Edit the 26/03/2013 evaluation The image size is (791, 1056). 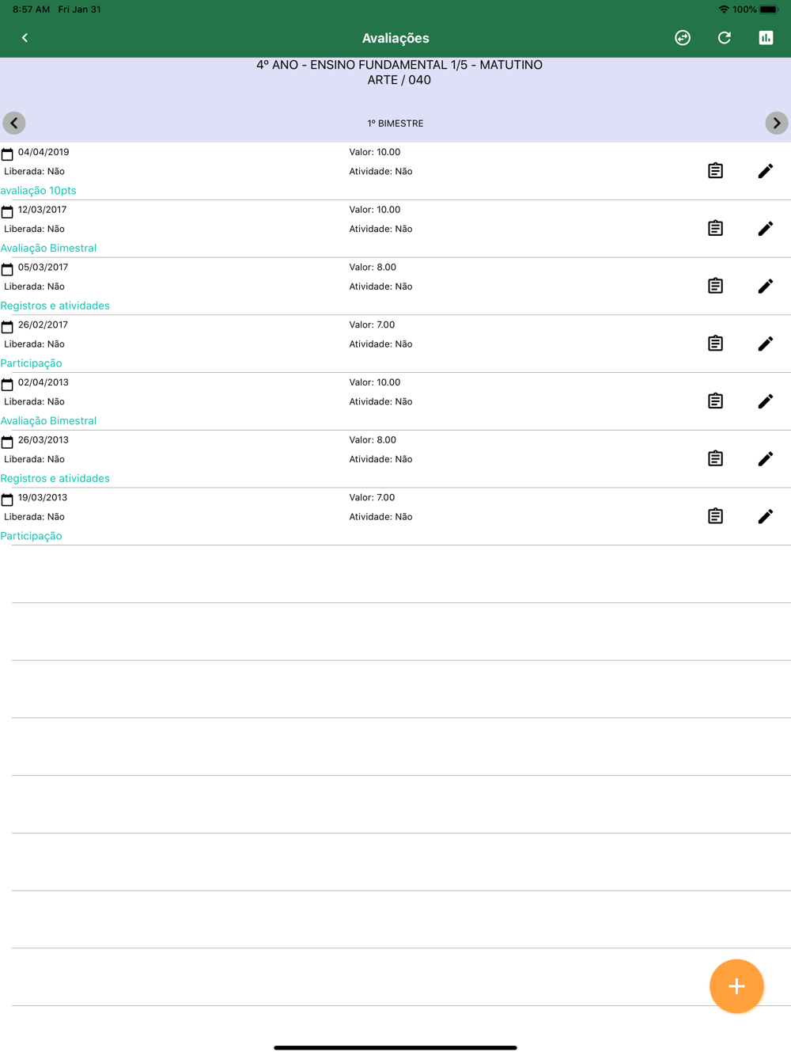[766, 458]
